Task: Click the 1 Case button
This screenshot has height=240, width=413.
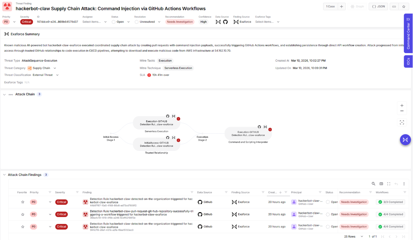Action: coord(330,6)
